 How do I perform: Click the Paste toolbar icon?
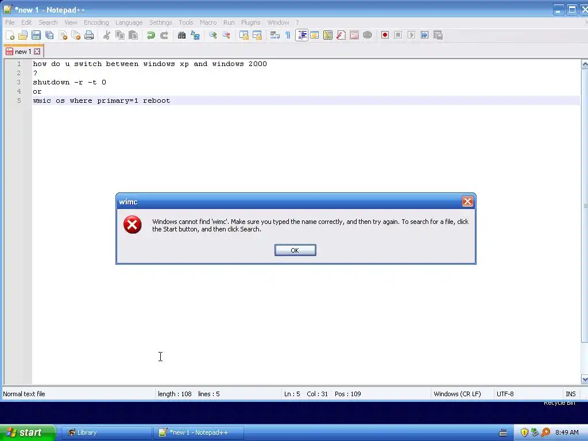point(133,35)
